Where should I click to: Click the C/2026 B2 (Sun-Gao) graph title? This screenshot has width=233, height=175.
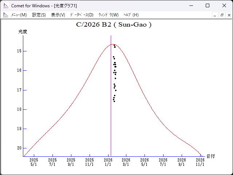[x=114, y=25]
